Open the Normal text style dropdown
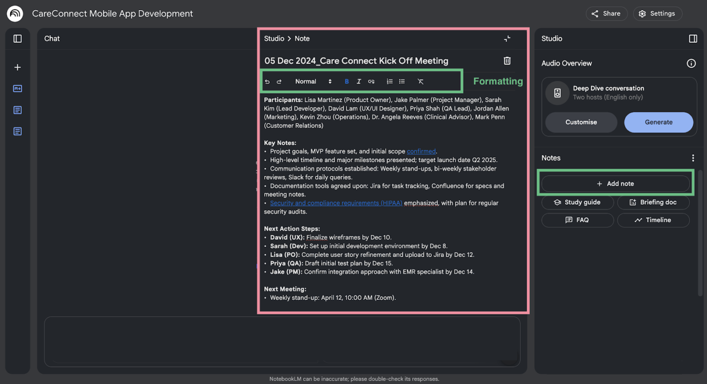Image resolution: width=707 pixels, height=384 pixels. [313, 82]
